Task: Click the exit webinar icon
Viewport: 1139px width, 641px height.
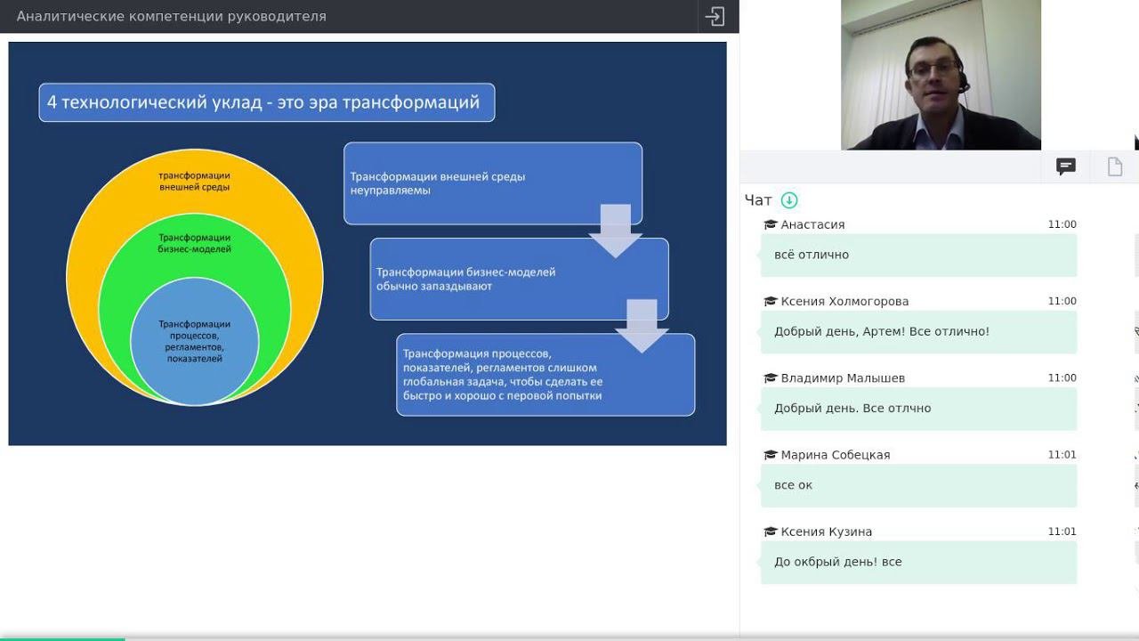Action: coord(715,16)
